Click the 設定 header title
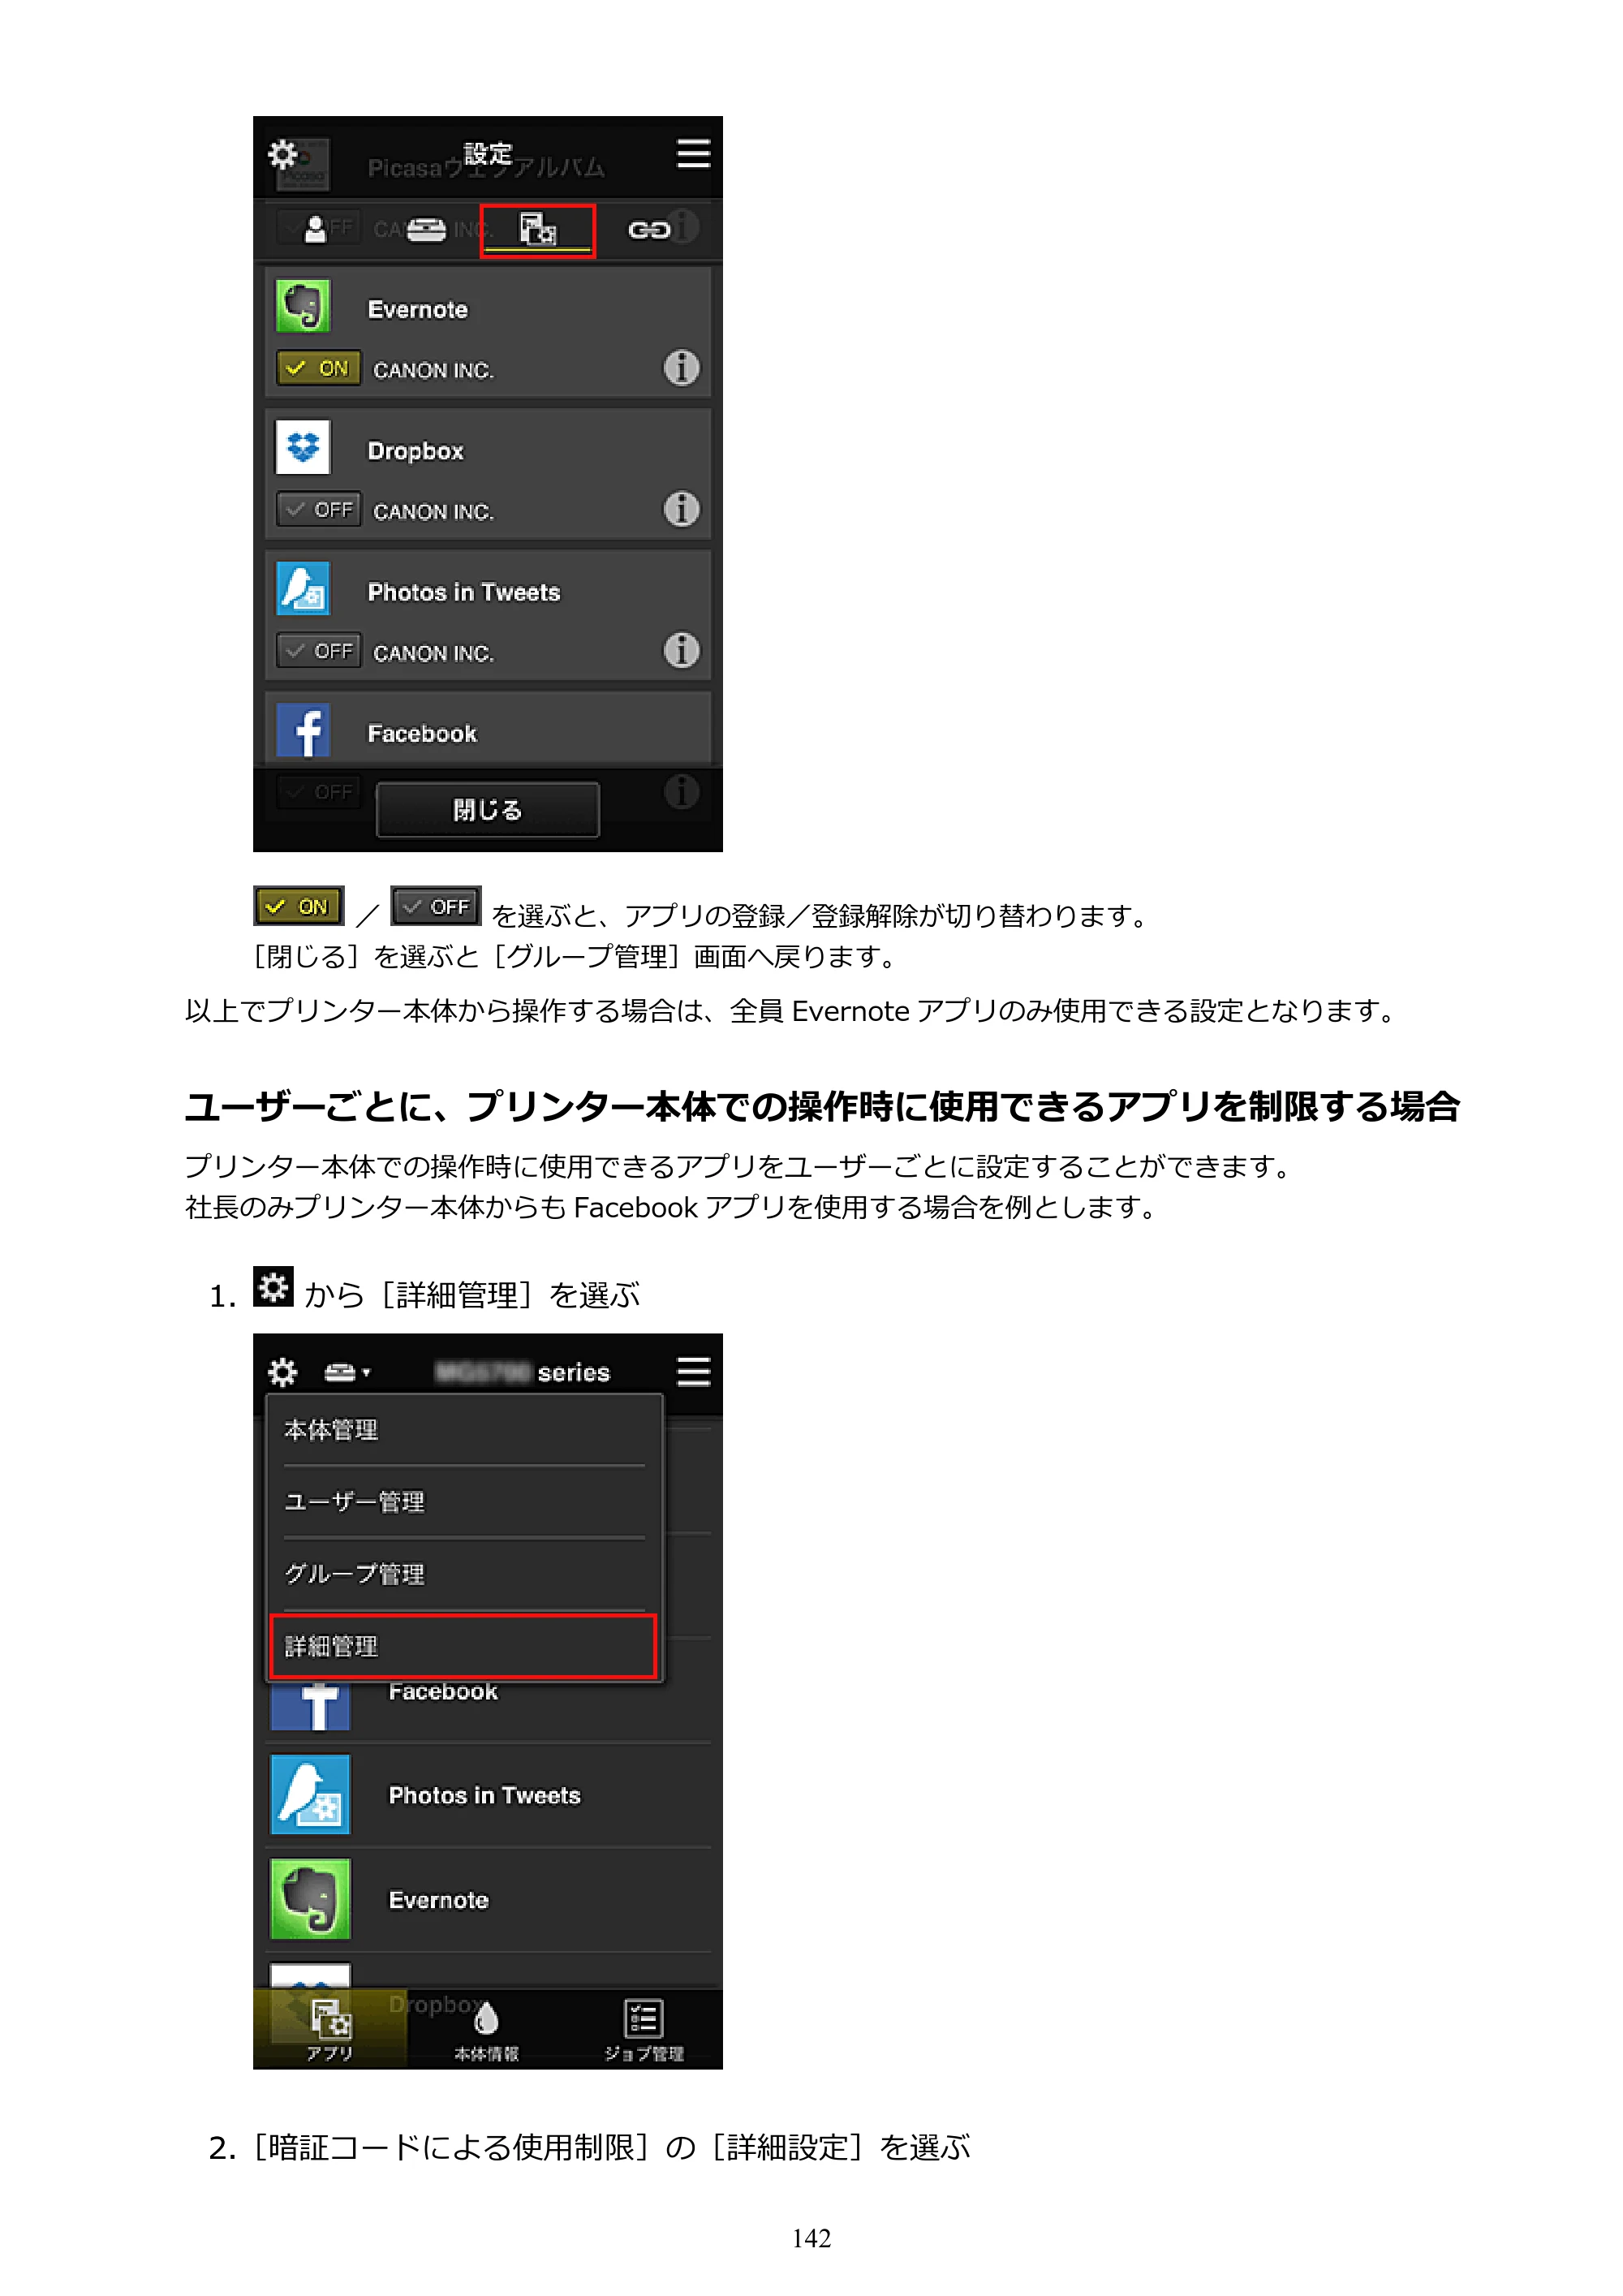 (488, 154)
